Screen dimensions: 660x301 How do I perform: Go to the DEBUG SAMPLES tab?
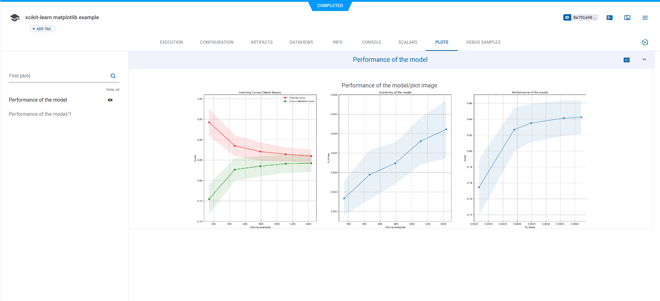coord(483,42)
